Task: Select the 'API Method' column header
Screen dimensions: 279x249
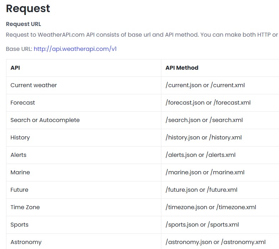Action: 220,68
